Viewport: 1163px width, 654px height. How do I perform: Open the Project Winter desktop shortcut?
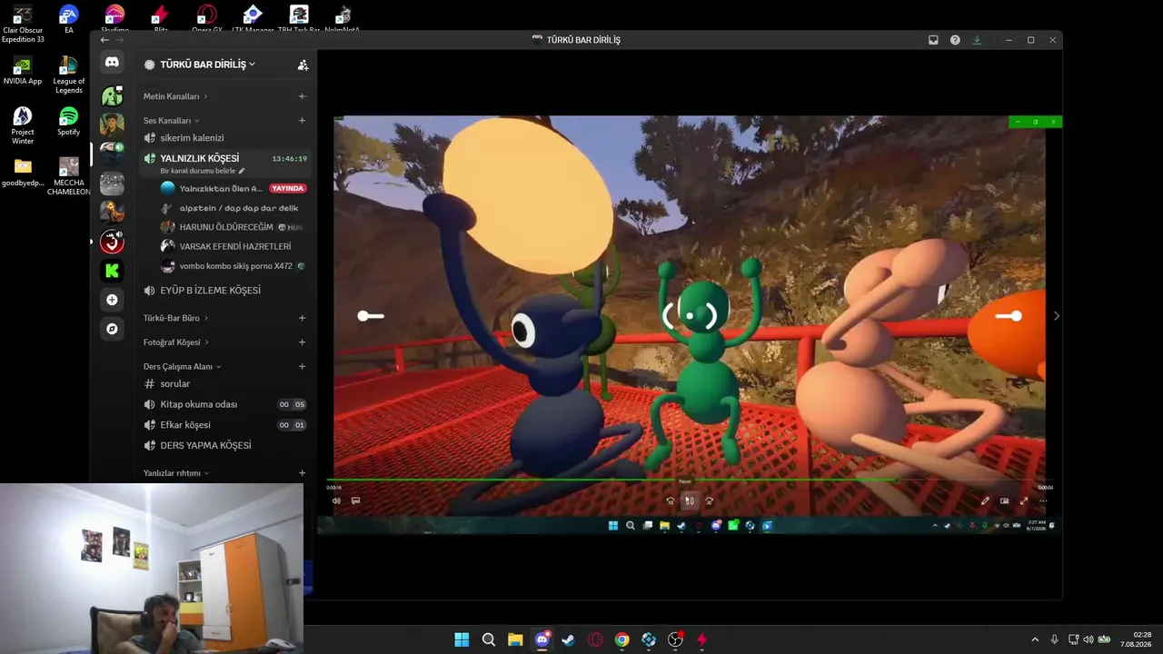[23, 125]
